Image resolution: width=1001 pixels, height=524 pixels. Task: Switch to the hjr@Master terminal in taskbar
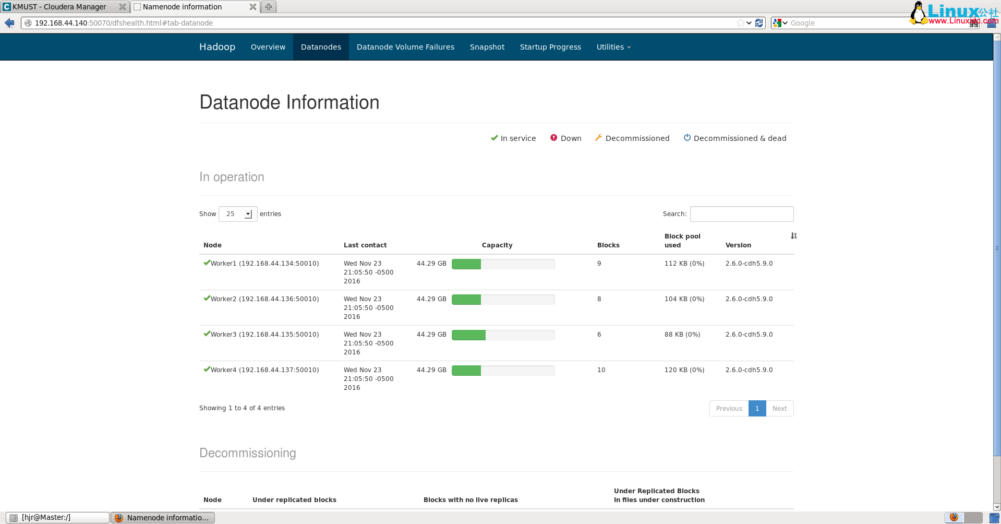click(x=57, y=518)
